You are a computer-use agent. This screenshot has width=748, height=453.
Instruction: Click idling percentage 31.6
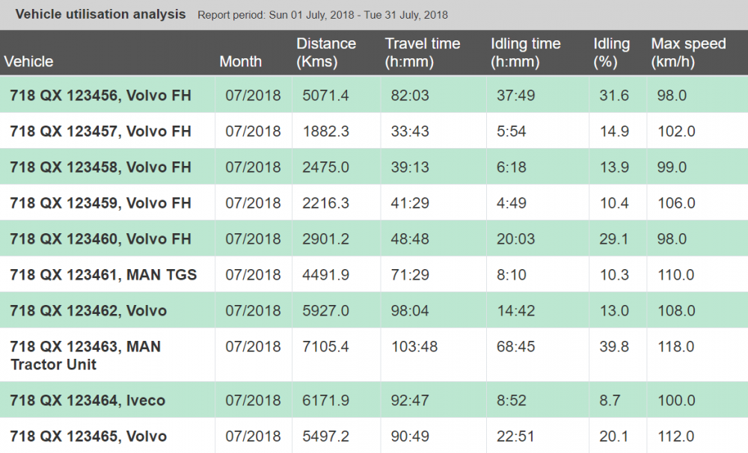pos(614,96)
